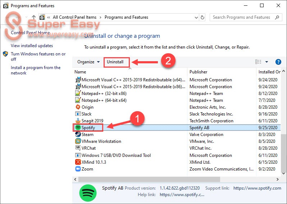Open View installed updates link

pos(32,46)
